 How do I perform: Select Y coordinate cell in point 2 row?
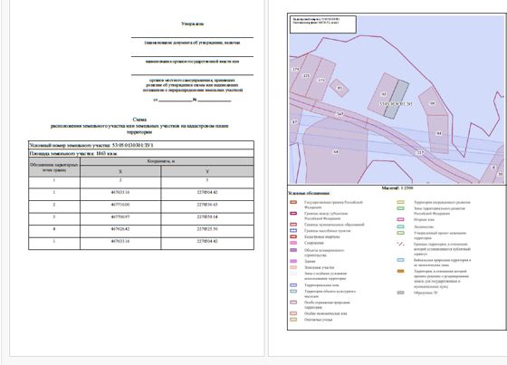click(x=207, y=207)
